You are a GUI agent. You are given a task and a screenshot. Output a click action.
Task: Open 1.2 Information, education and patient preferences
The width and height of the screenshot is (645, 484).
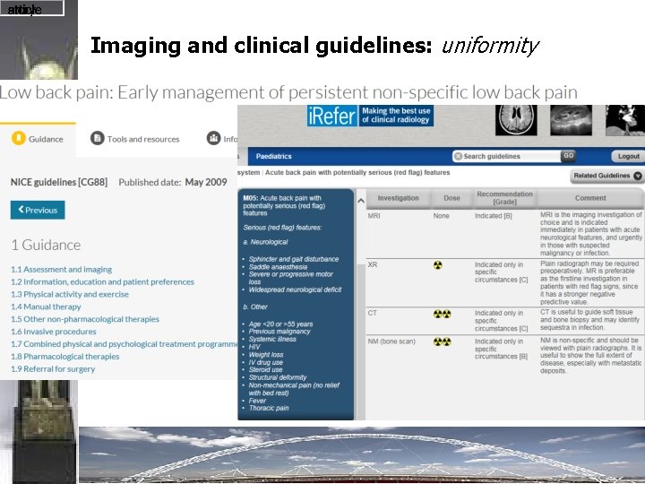click(102, 282)
